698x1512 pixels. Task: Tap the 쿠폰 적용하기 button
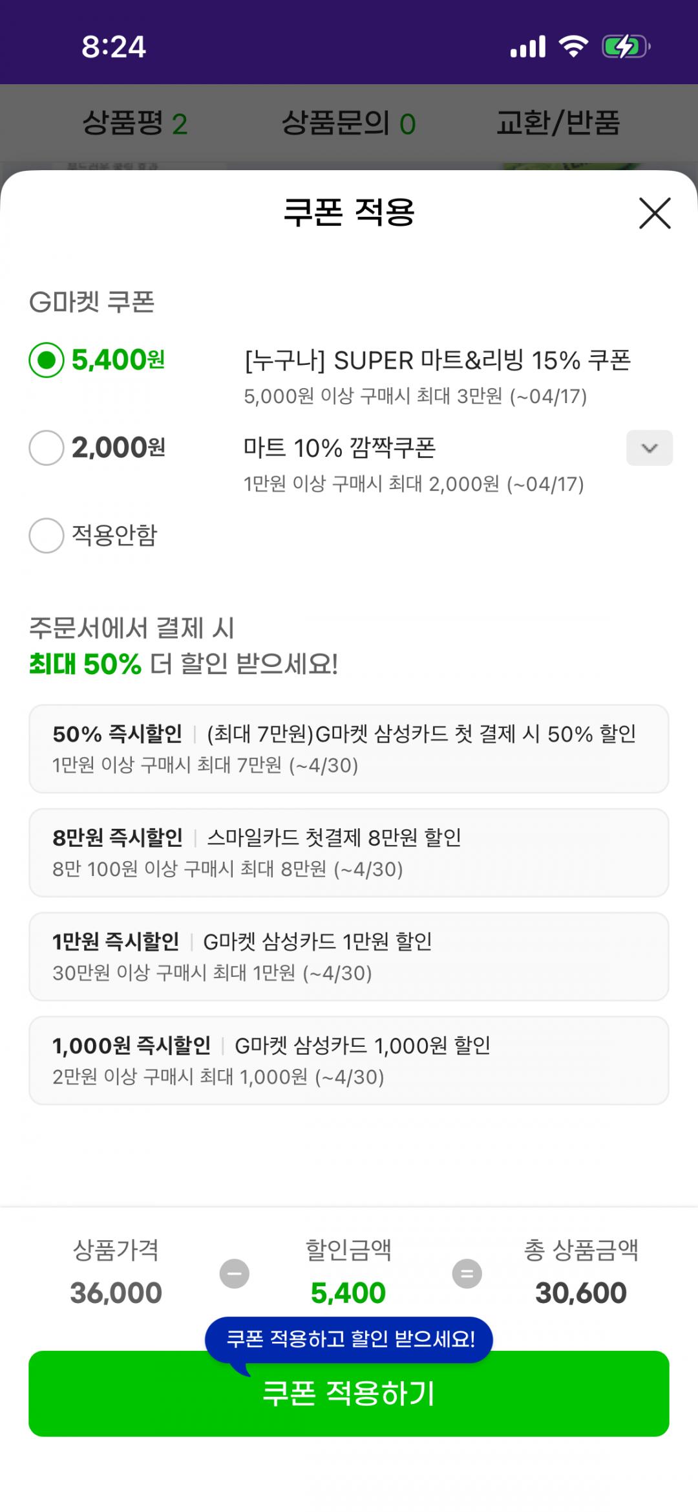(x=349, y=1394)
